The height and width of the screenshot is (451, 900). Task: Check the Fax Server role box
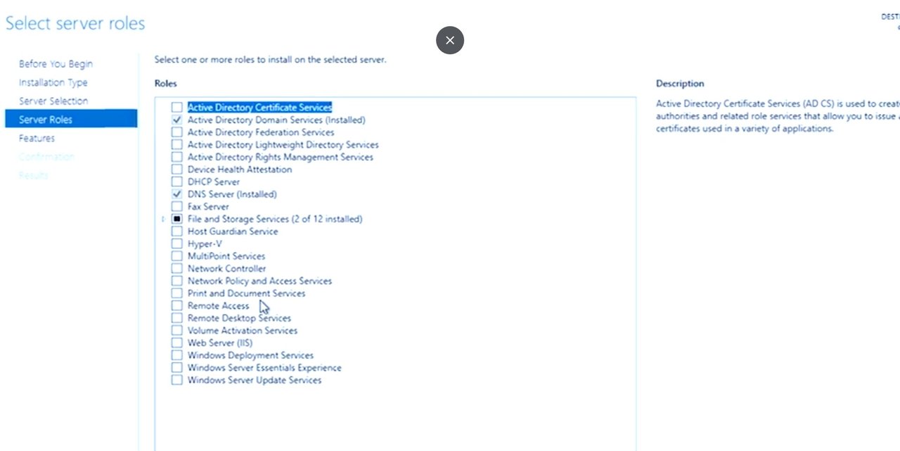(x=176, y=207)
